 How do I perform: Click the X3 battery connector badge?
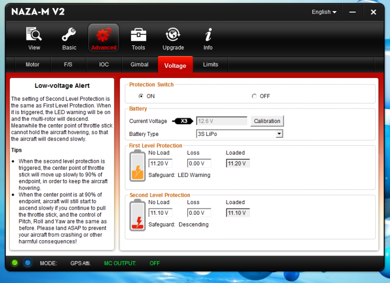(182, 121)
